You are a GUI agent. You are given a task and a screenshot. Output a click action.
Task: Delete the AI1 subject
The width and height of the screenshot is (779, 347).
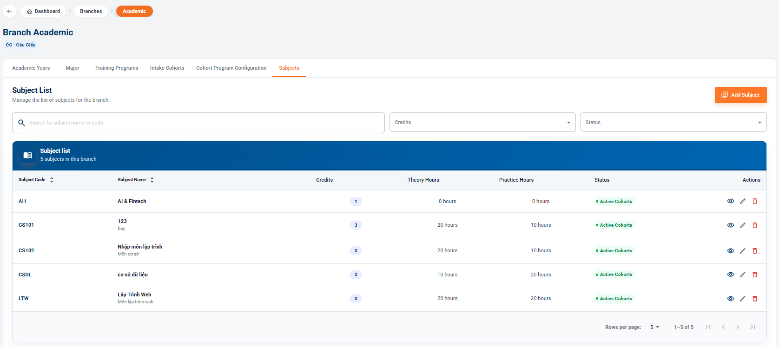(755, 201)
